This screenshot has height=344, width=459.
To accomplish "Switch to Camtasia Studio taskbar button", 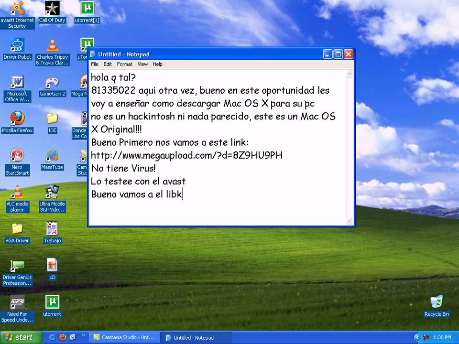I will tap(124, 337).
